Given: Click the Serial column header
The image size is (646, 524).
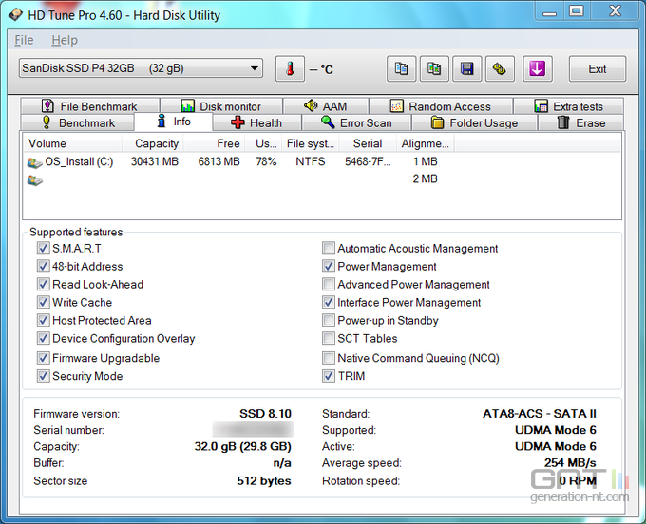Looking at the screenshot, I should (368, 143).
